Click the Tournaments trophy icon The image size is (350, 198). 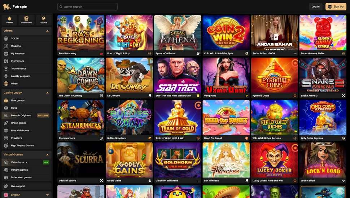click(x=6, y=69)
